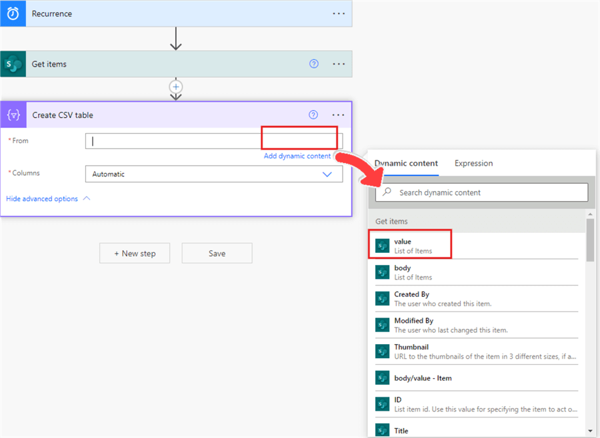This screenshot has width=600, height=438.
Task: Insert a step with the plus connector
Action: (x=176, y=87)
